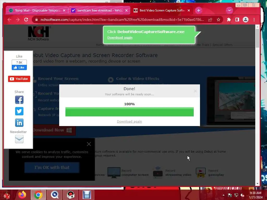The width and height of the screenshot is (267, 200).
Task: Open the film strip app in taskbar
Action: pos(87,195)
